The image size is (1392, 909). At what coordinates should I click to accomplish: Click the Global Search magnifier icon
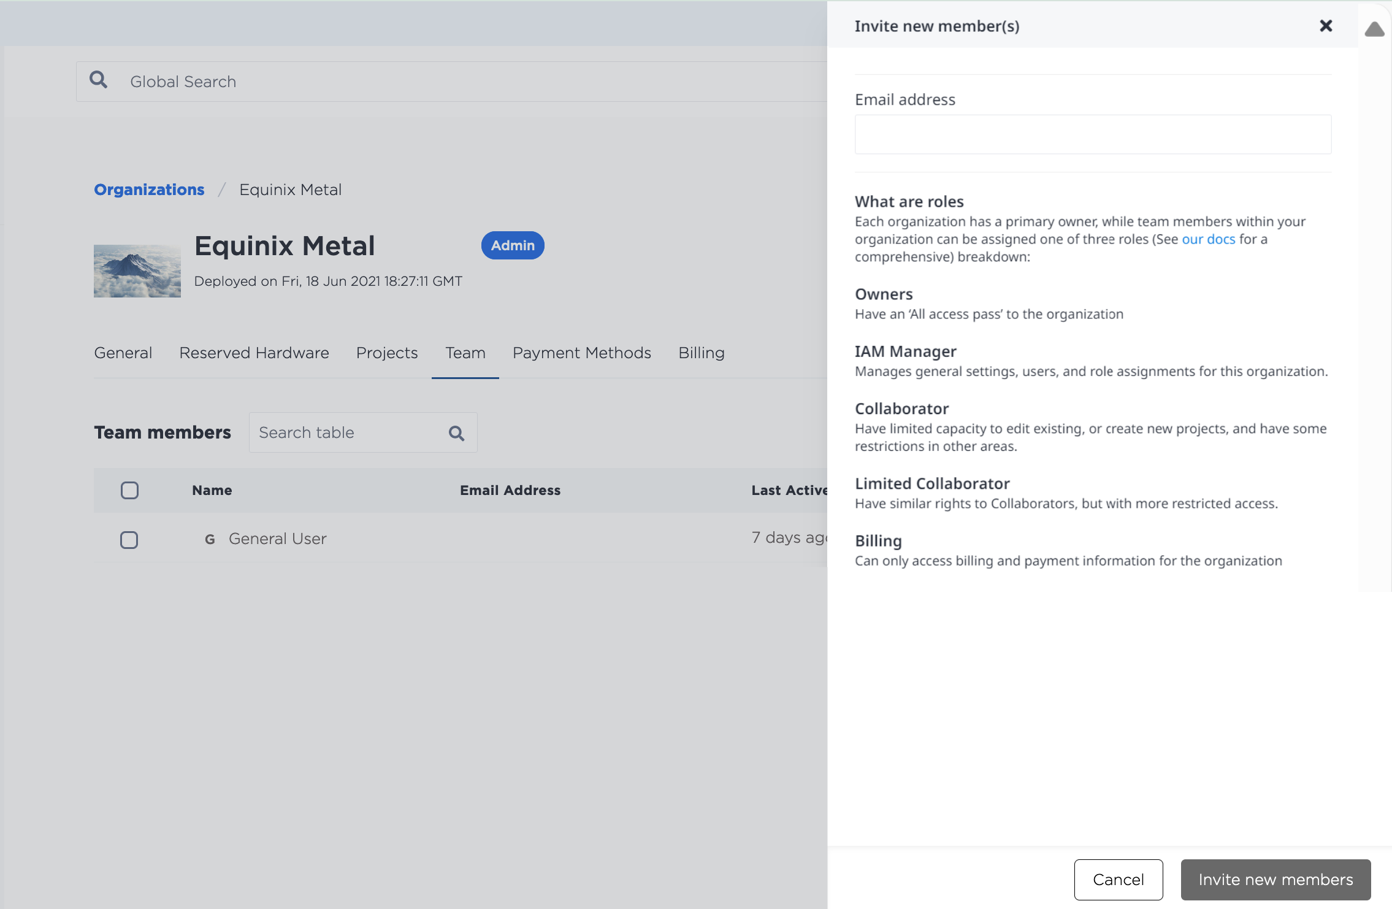[99, 80]
